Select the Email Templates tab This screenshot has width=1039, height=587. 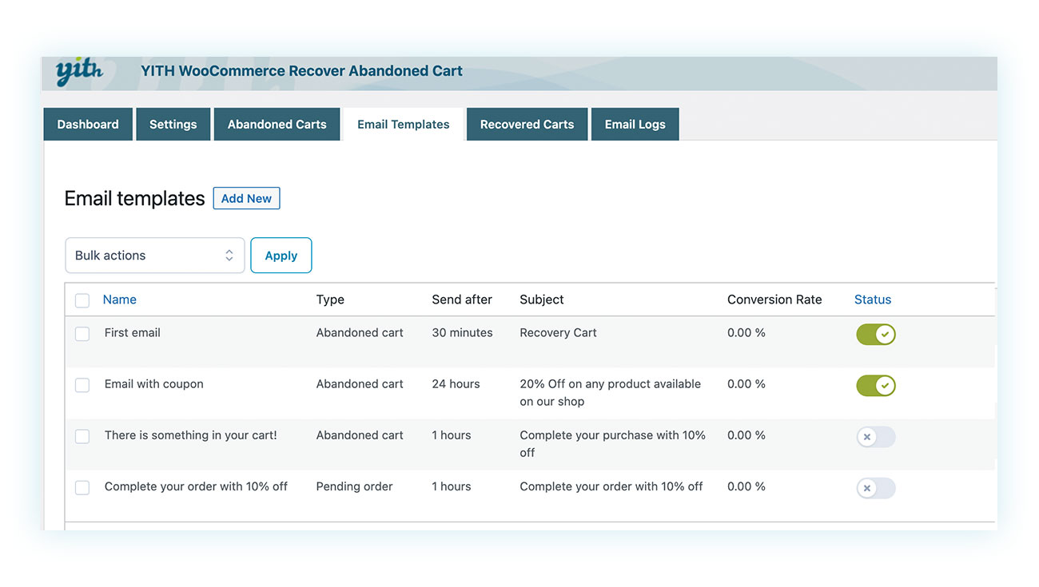point(404,125)
